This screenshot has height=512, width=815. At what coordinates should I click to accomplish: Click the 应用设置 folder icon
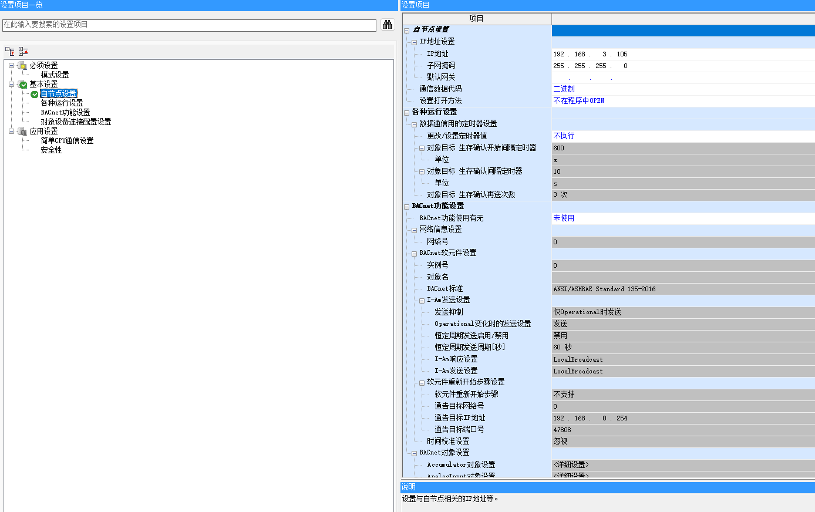(22, 132)
